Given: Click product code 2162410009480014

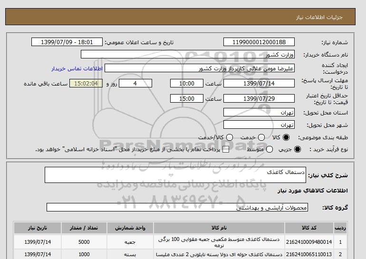Looking at the screenshot, I should point(309,242).
